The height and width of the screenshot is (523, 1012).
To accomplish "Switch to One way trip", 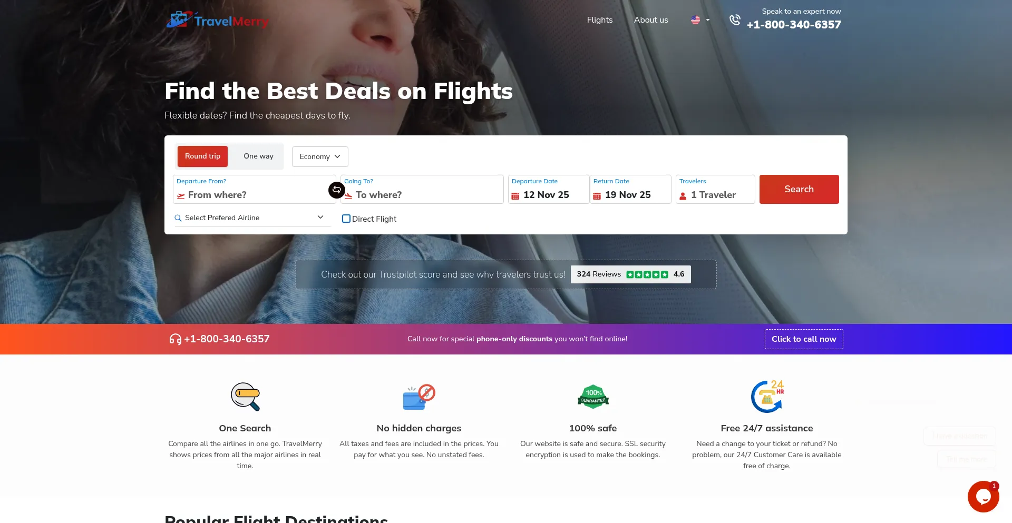I will (258, 156).
